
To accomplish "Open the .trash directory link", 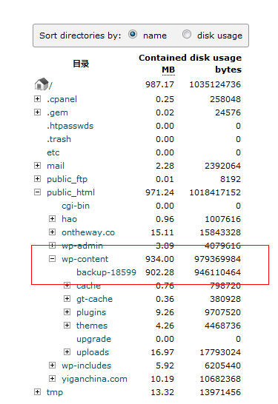I will tap(59, 139).
